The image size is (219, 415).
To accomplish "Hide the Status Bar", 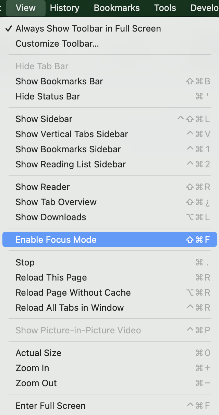I will tap(47, 96).
